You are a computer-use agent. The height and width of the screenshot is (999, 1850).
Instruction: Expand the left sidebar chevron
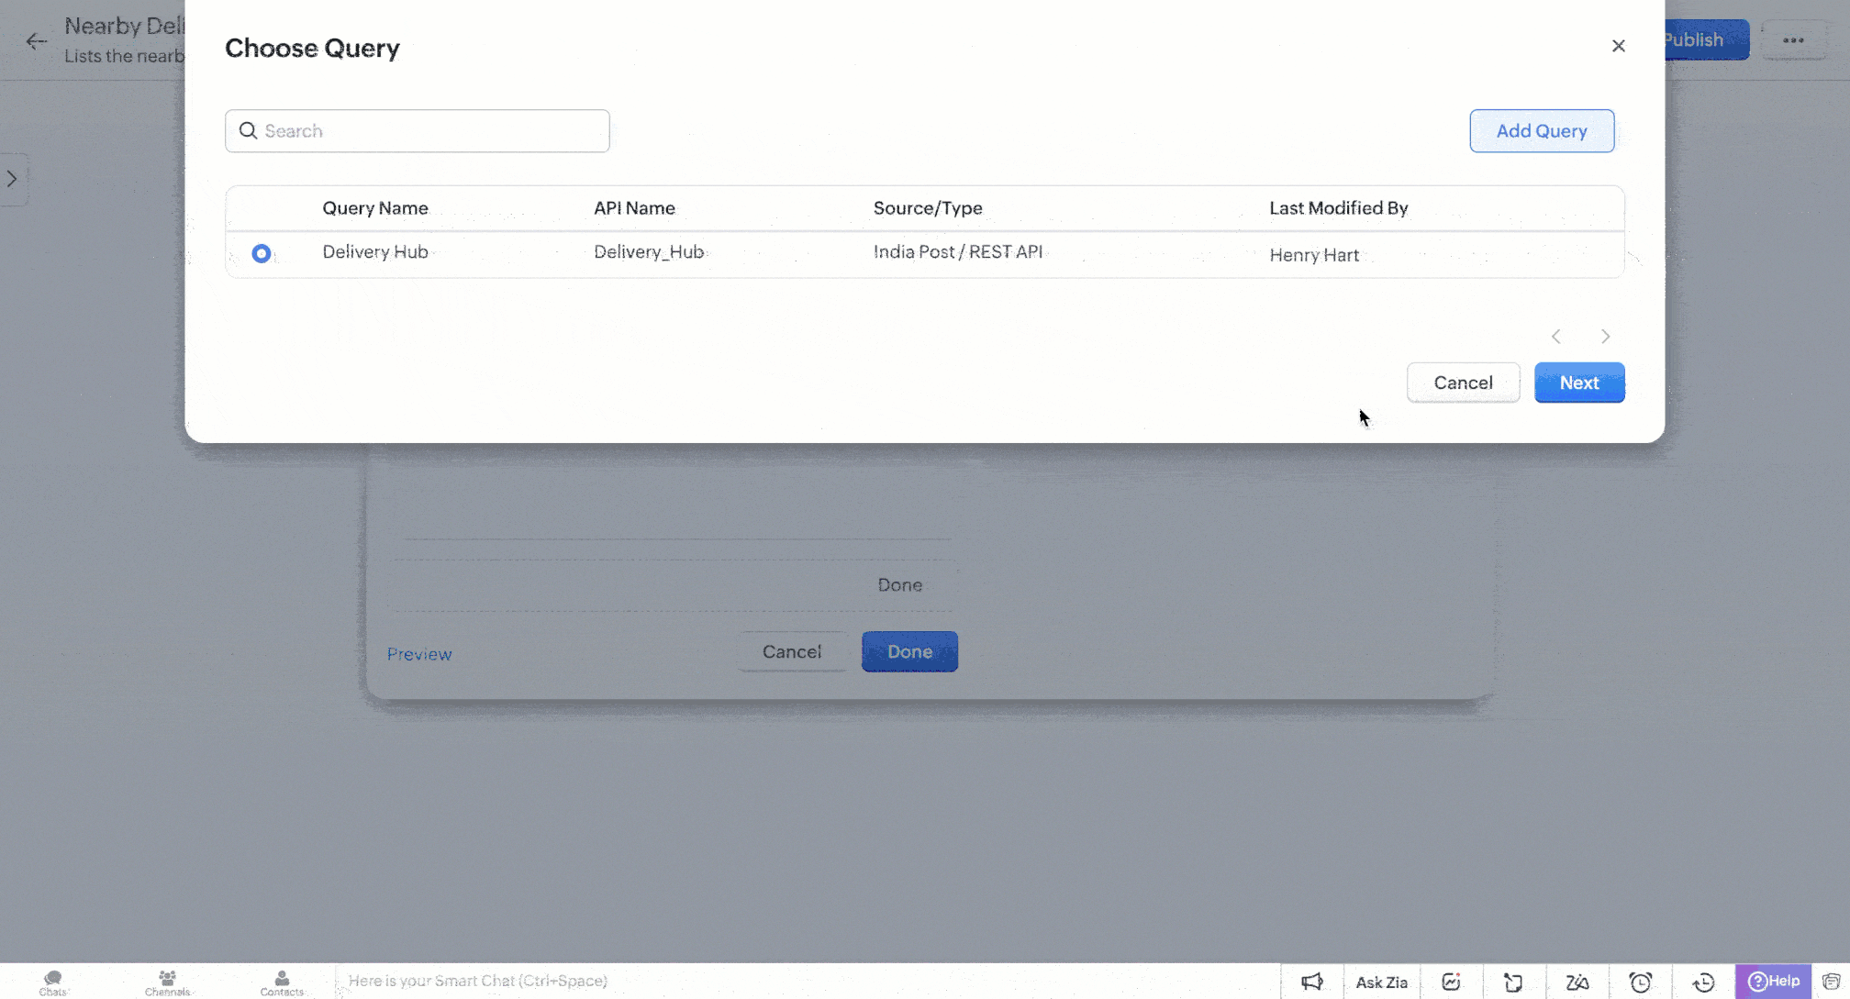point(12,179)
